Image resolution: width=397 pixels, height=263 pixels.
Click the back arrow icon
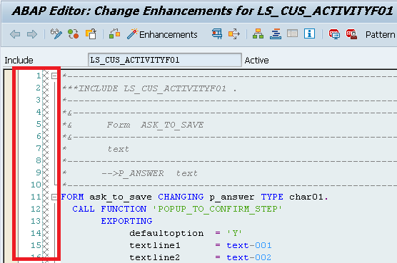[15, 34]
